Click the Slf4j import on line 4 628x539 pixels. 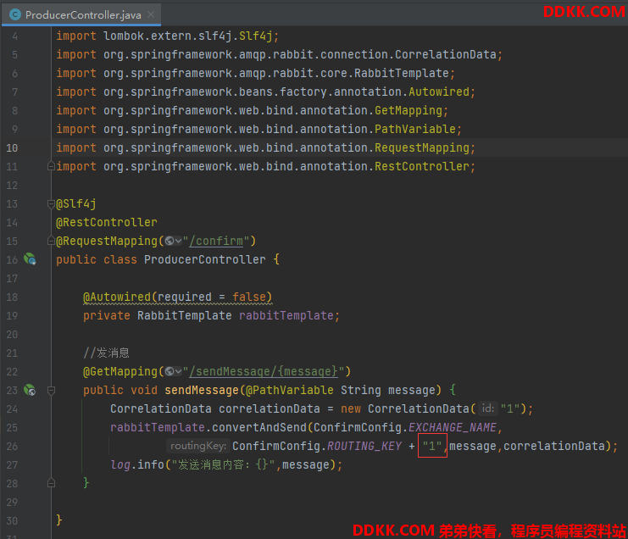[x=168, y=36]
